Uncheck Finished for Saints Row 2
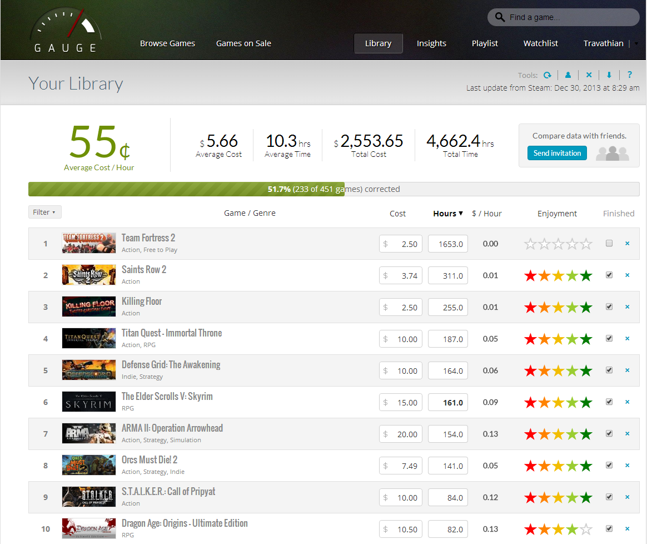This screenshot has width=647, height=544. 609,275
